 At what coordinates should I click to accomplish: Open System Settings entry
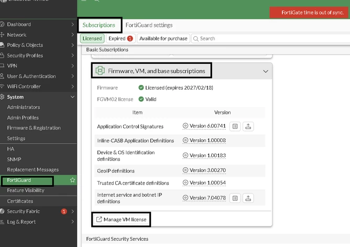[x=16, y=138]
